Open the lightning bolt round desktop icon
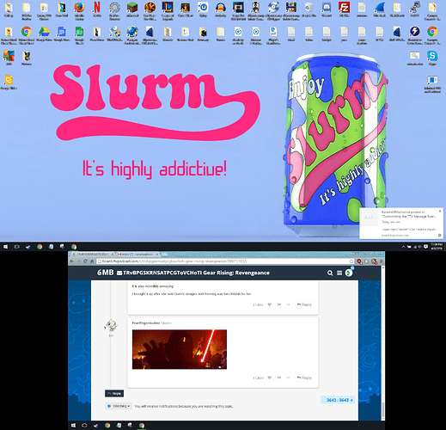Screen dimensions: 446x430 (x=414, y=34)
